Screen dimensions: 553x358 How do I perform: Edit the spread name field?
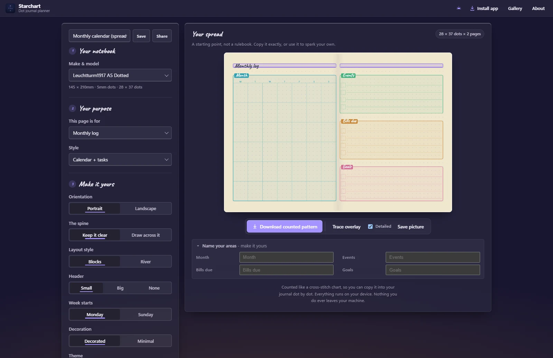tap(100, 36)
